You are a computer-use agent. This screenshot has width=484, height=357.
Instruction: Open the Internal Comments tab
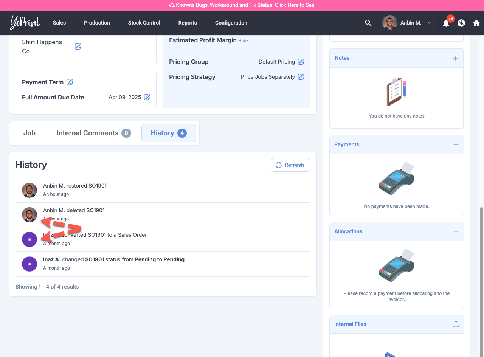(93, 133)
